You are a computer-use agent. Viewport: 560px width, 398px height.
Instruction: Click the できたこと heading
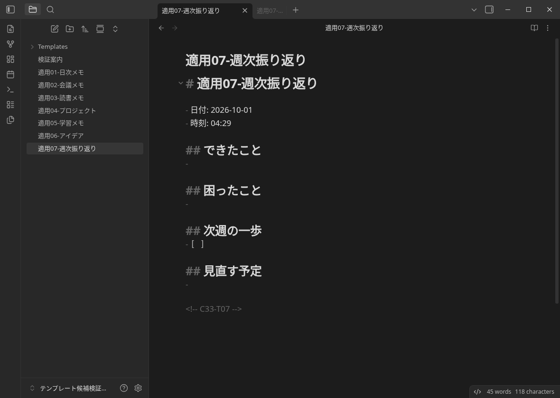224,150
